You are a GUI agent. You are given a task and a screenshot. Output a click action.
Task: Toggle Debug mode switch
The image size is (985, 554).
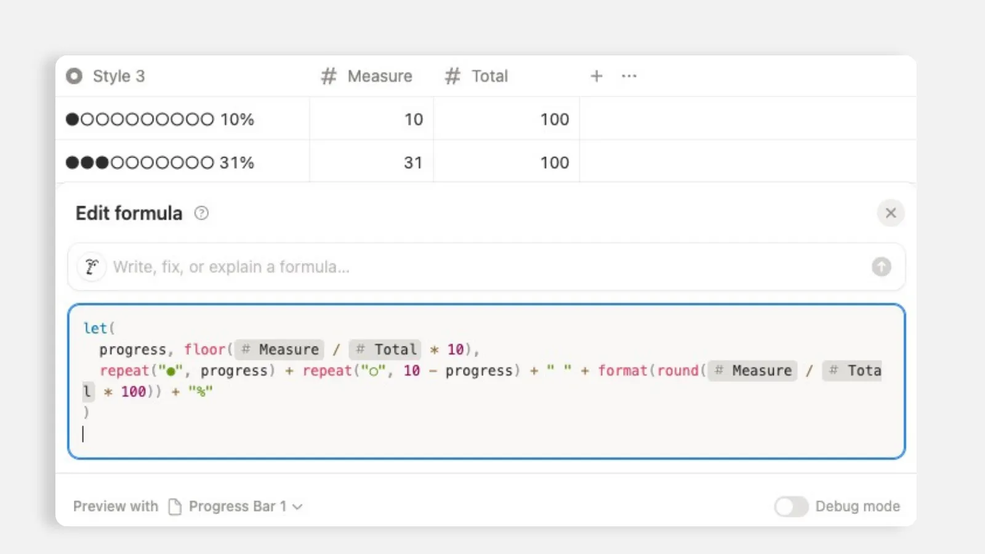(791, 507)
